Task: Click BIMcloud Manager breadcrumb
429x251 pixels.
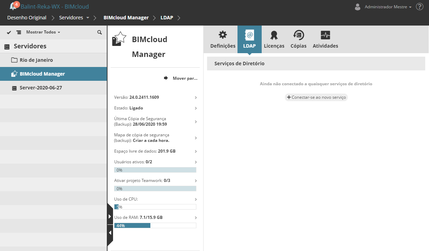Action: (126, 18)
